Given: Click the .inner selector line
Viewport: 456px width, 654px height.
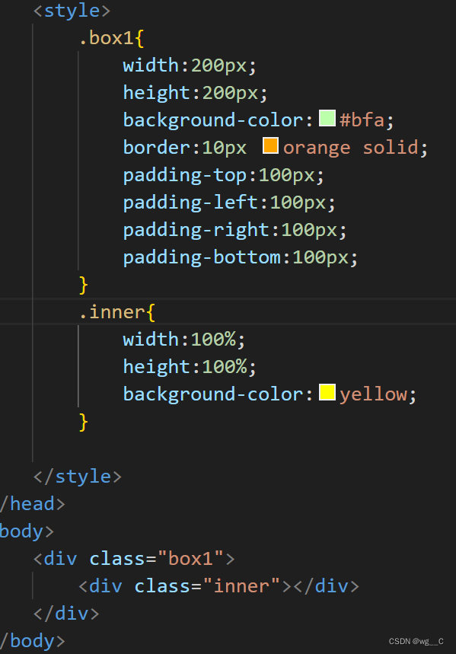Looking at the screenshot, I should click(x=117, y=312).
